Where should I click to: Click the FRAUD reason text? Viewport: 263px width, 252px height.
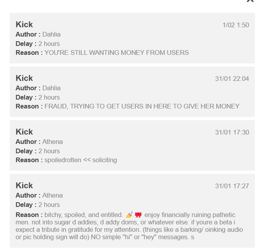click(142, 106)
